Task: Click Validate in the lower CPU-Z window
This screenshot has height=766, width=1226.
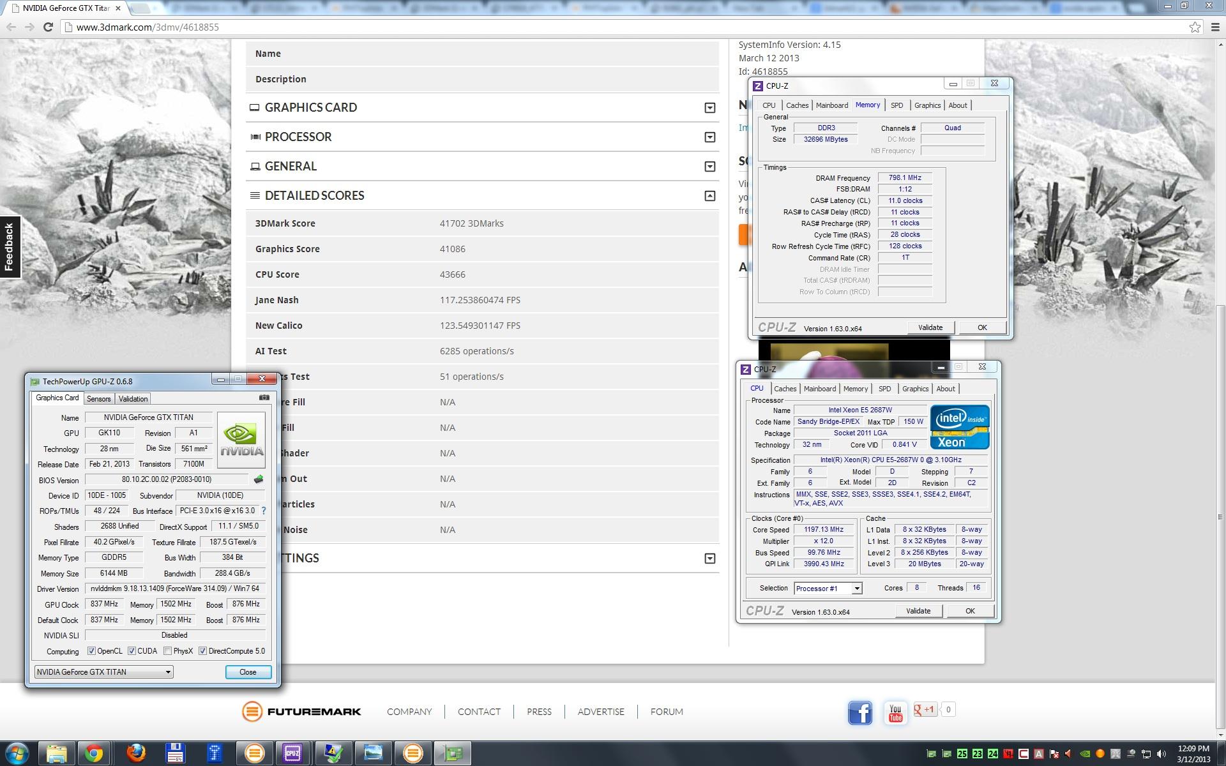Action: (918, 611)
